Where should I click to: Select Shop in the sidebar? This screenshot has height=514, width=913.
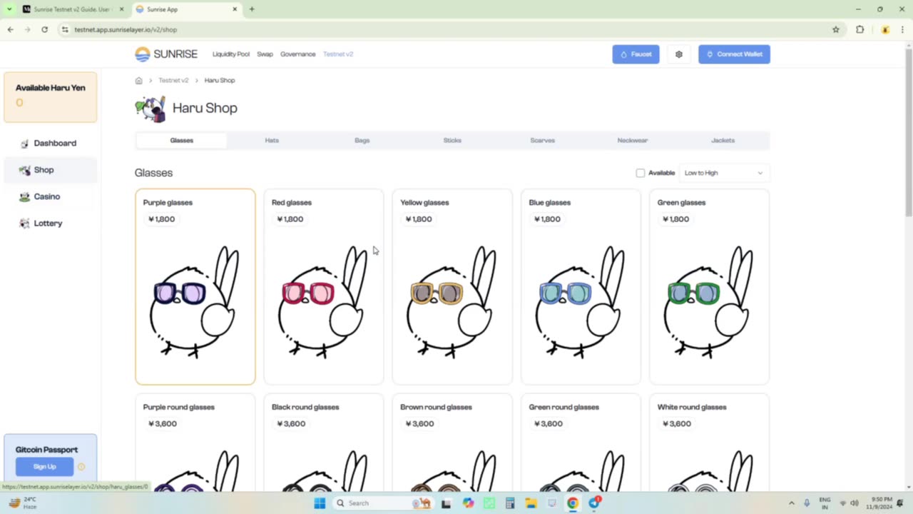pos(50,170)
